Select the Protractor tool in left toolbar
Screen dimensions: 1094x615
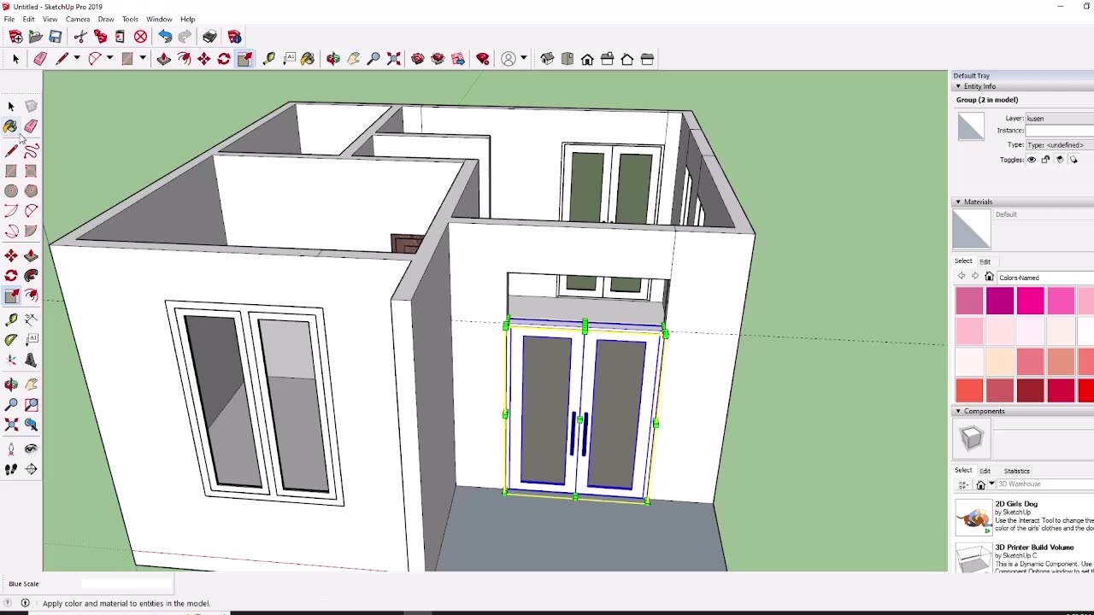11,339
